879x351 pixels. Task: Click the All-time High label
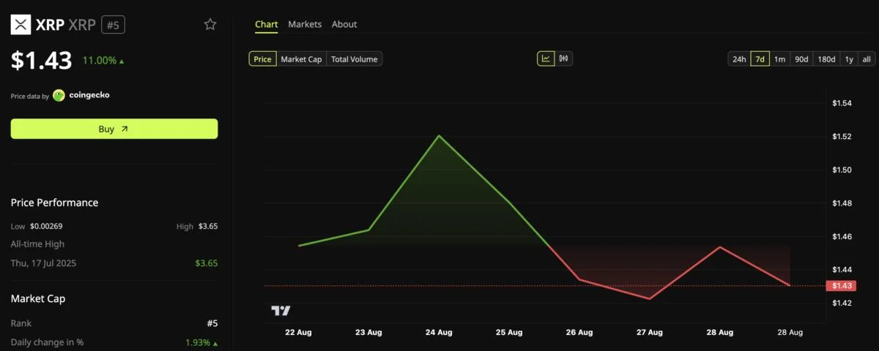(37, 244)
